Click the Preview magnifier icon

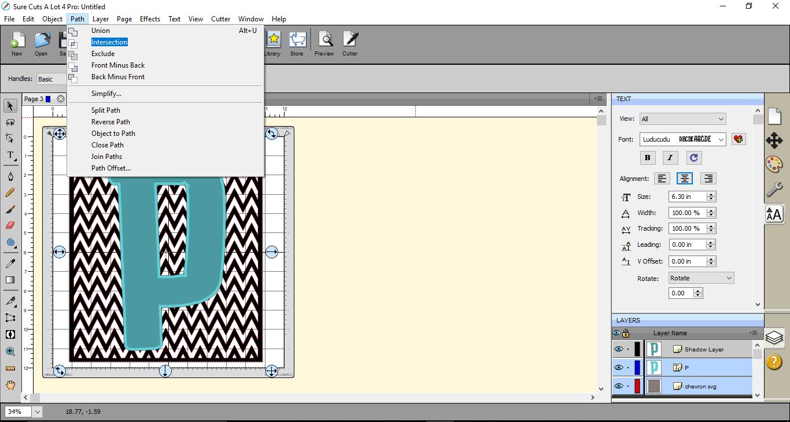coord(324,43)
